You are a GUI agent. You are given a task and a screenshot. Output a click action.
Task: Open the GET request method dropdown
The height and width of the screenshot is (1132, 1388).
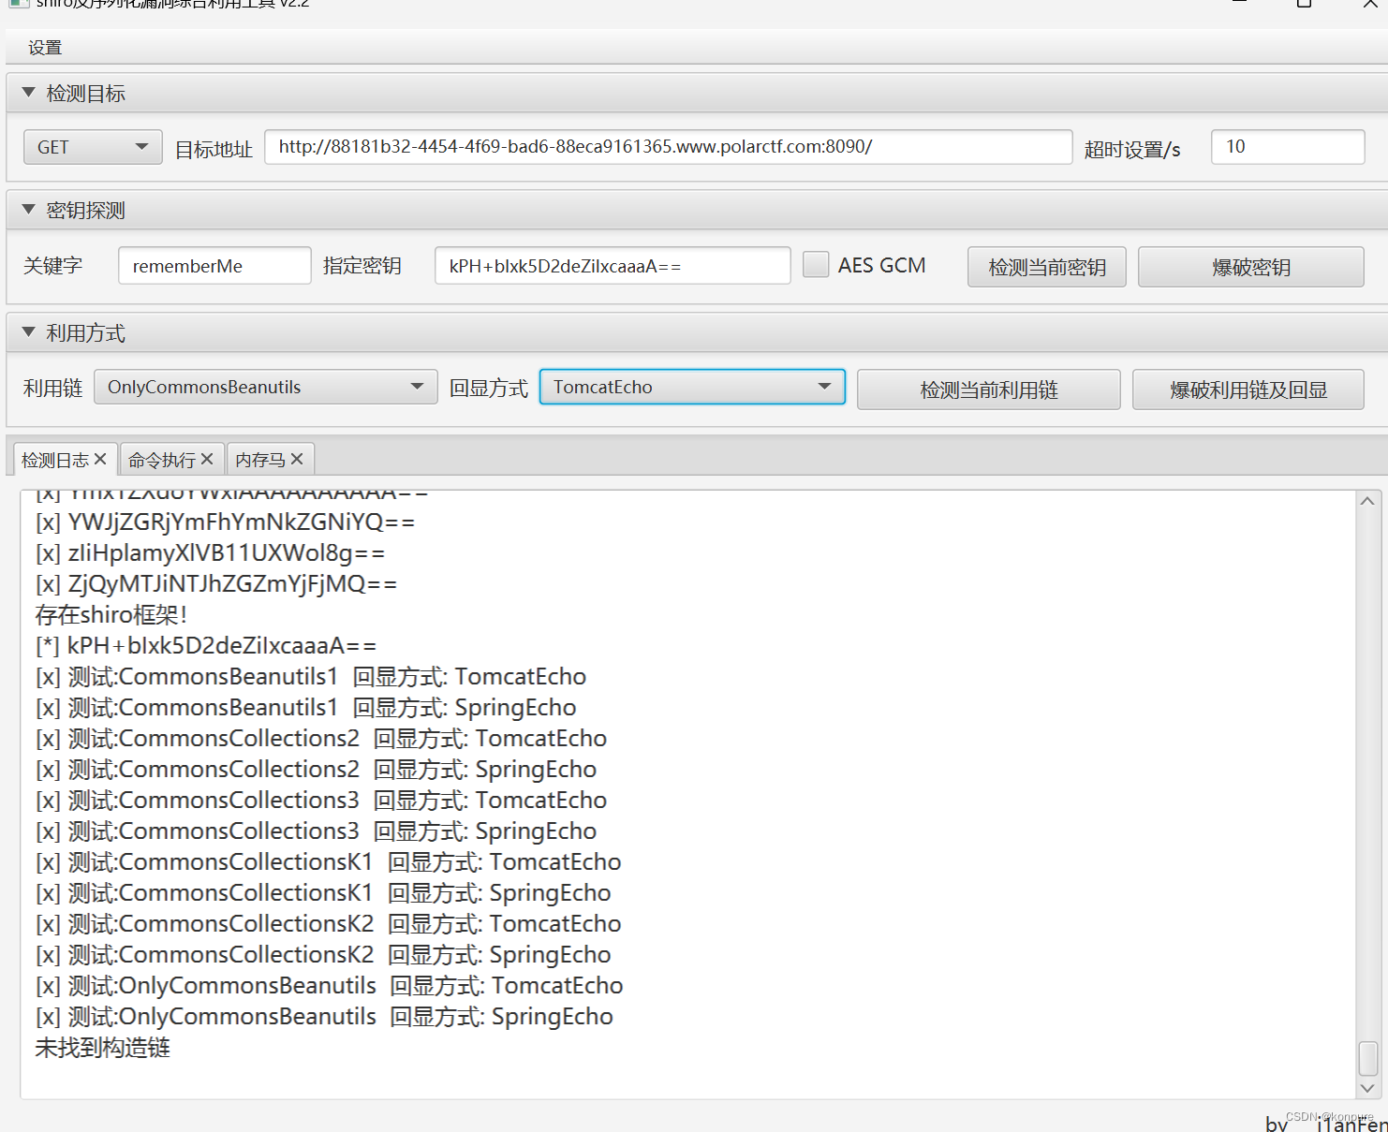93,147
